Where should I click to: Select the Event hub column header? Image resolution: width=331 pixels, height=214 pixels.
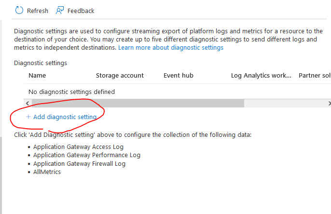pos(179,76)
